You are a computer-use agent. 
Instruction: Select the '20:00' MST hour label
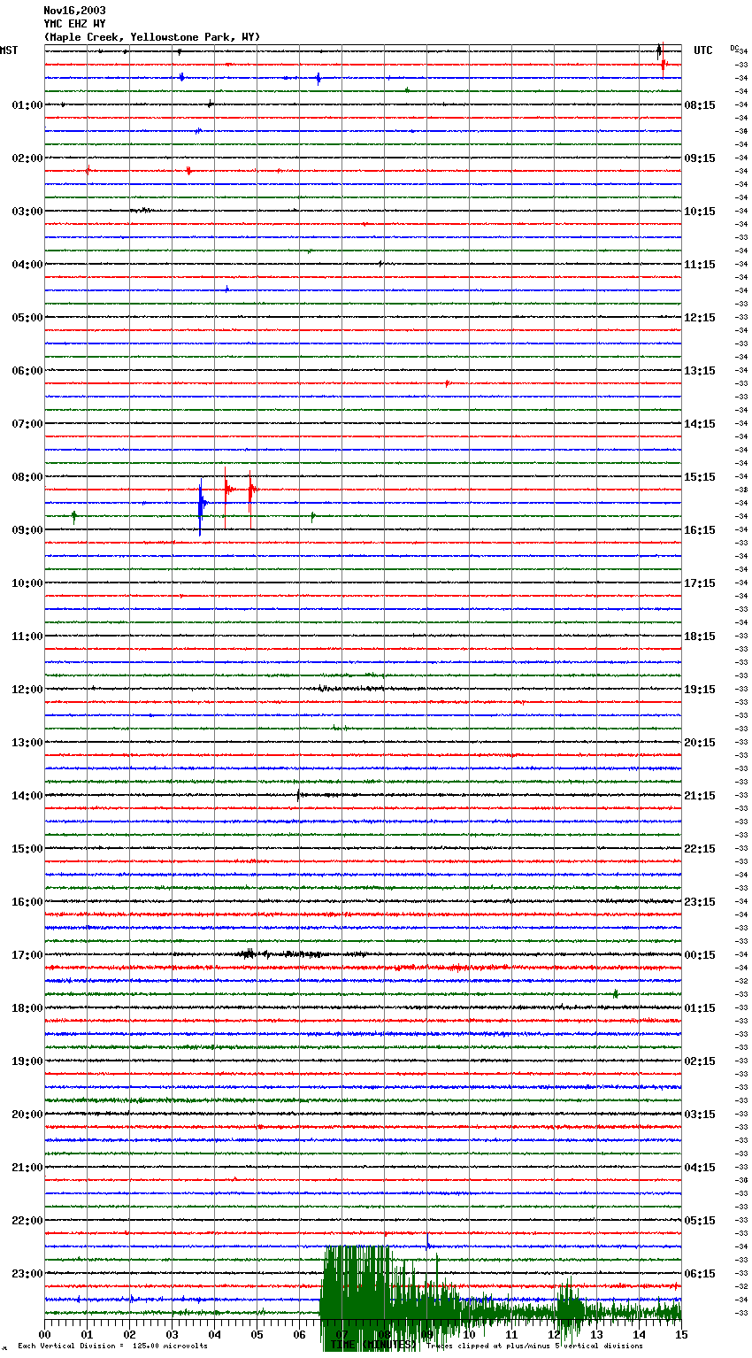pyautogui.click(x=27, y=1115)
